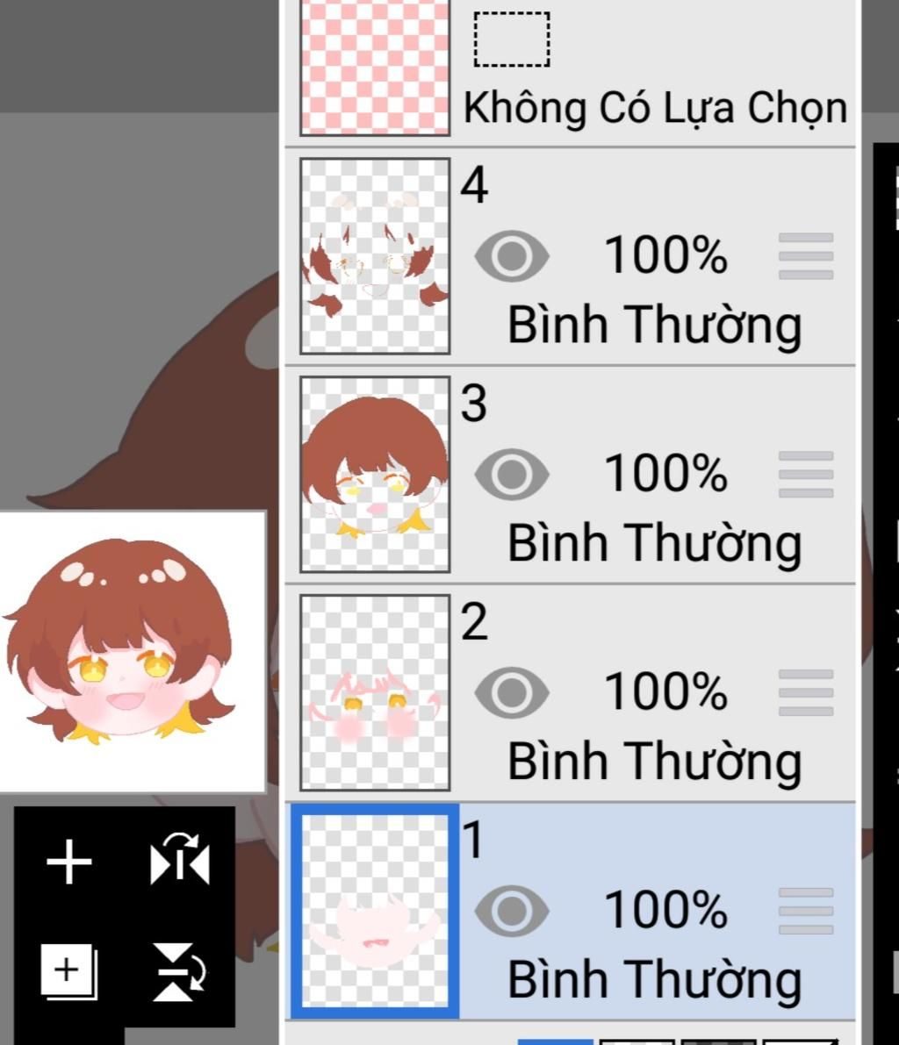
Task: Select the layer 4 thumbnail
Action: [375, 256]
